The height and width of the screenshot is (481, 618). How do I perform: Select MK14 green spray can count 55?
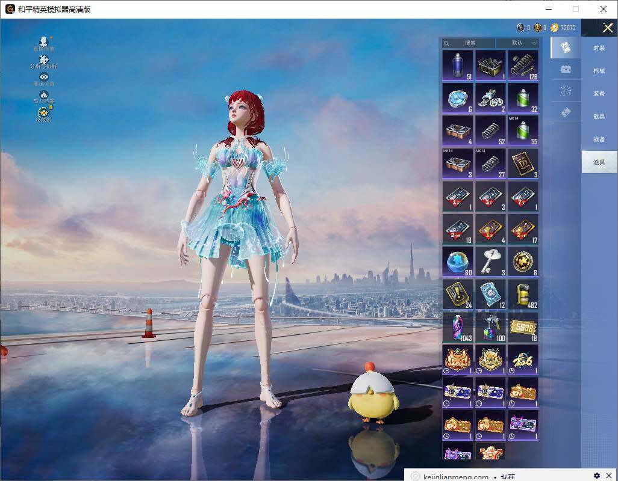(523, 131)
